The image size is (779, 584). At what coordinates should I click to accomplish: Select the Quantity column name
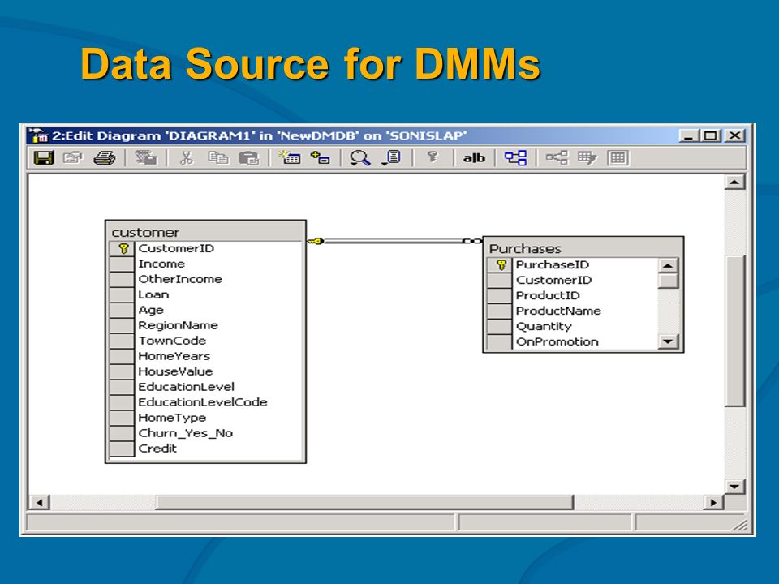pyautogui.click(x=544, y=326)
